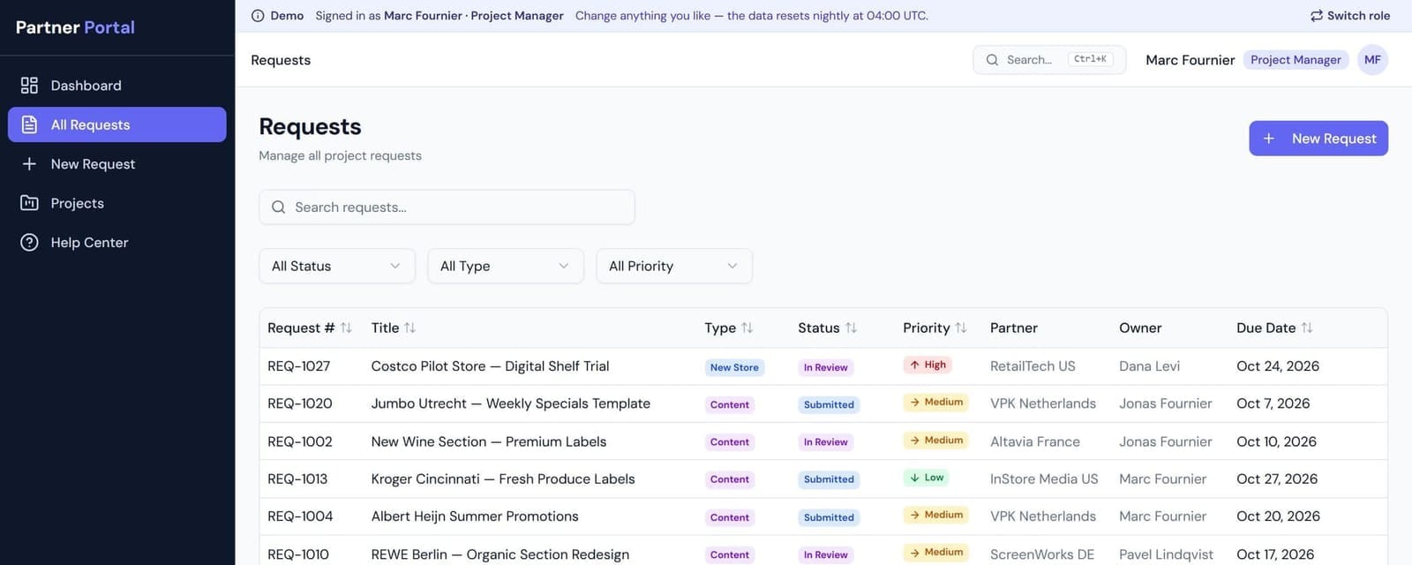Toggle sorting on the Priority column
This screenshot has width=1412, height=565.
961,328
